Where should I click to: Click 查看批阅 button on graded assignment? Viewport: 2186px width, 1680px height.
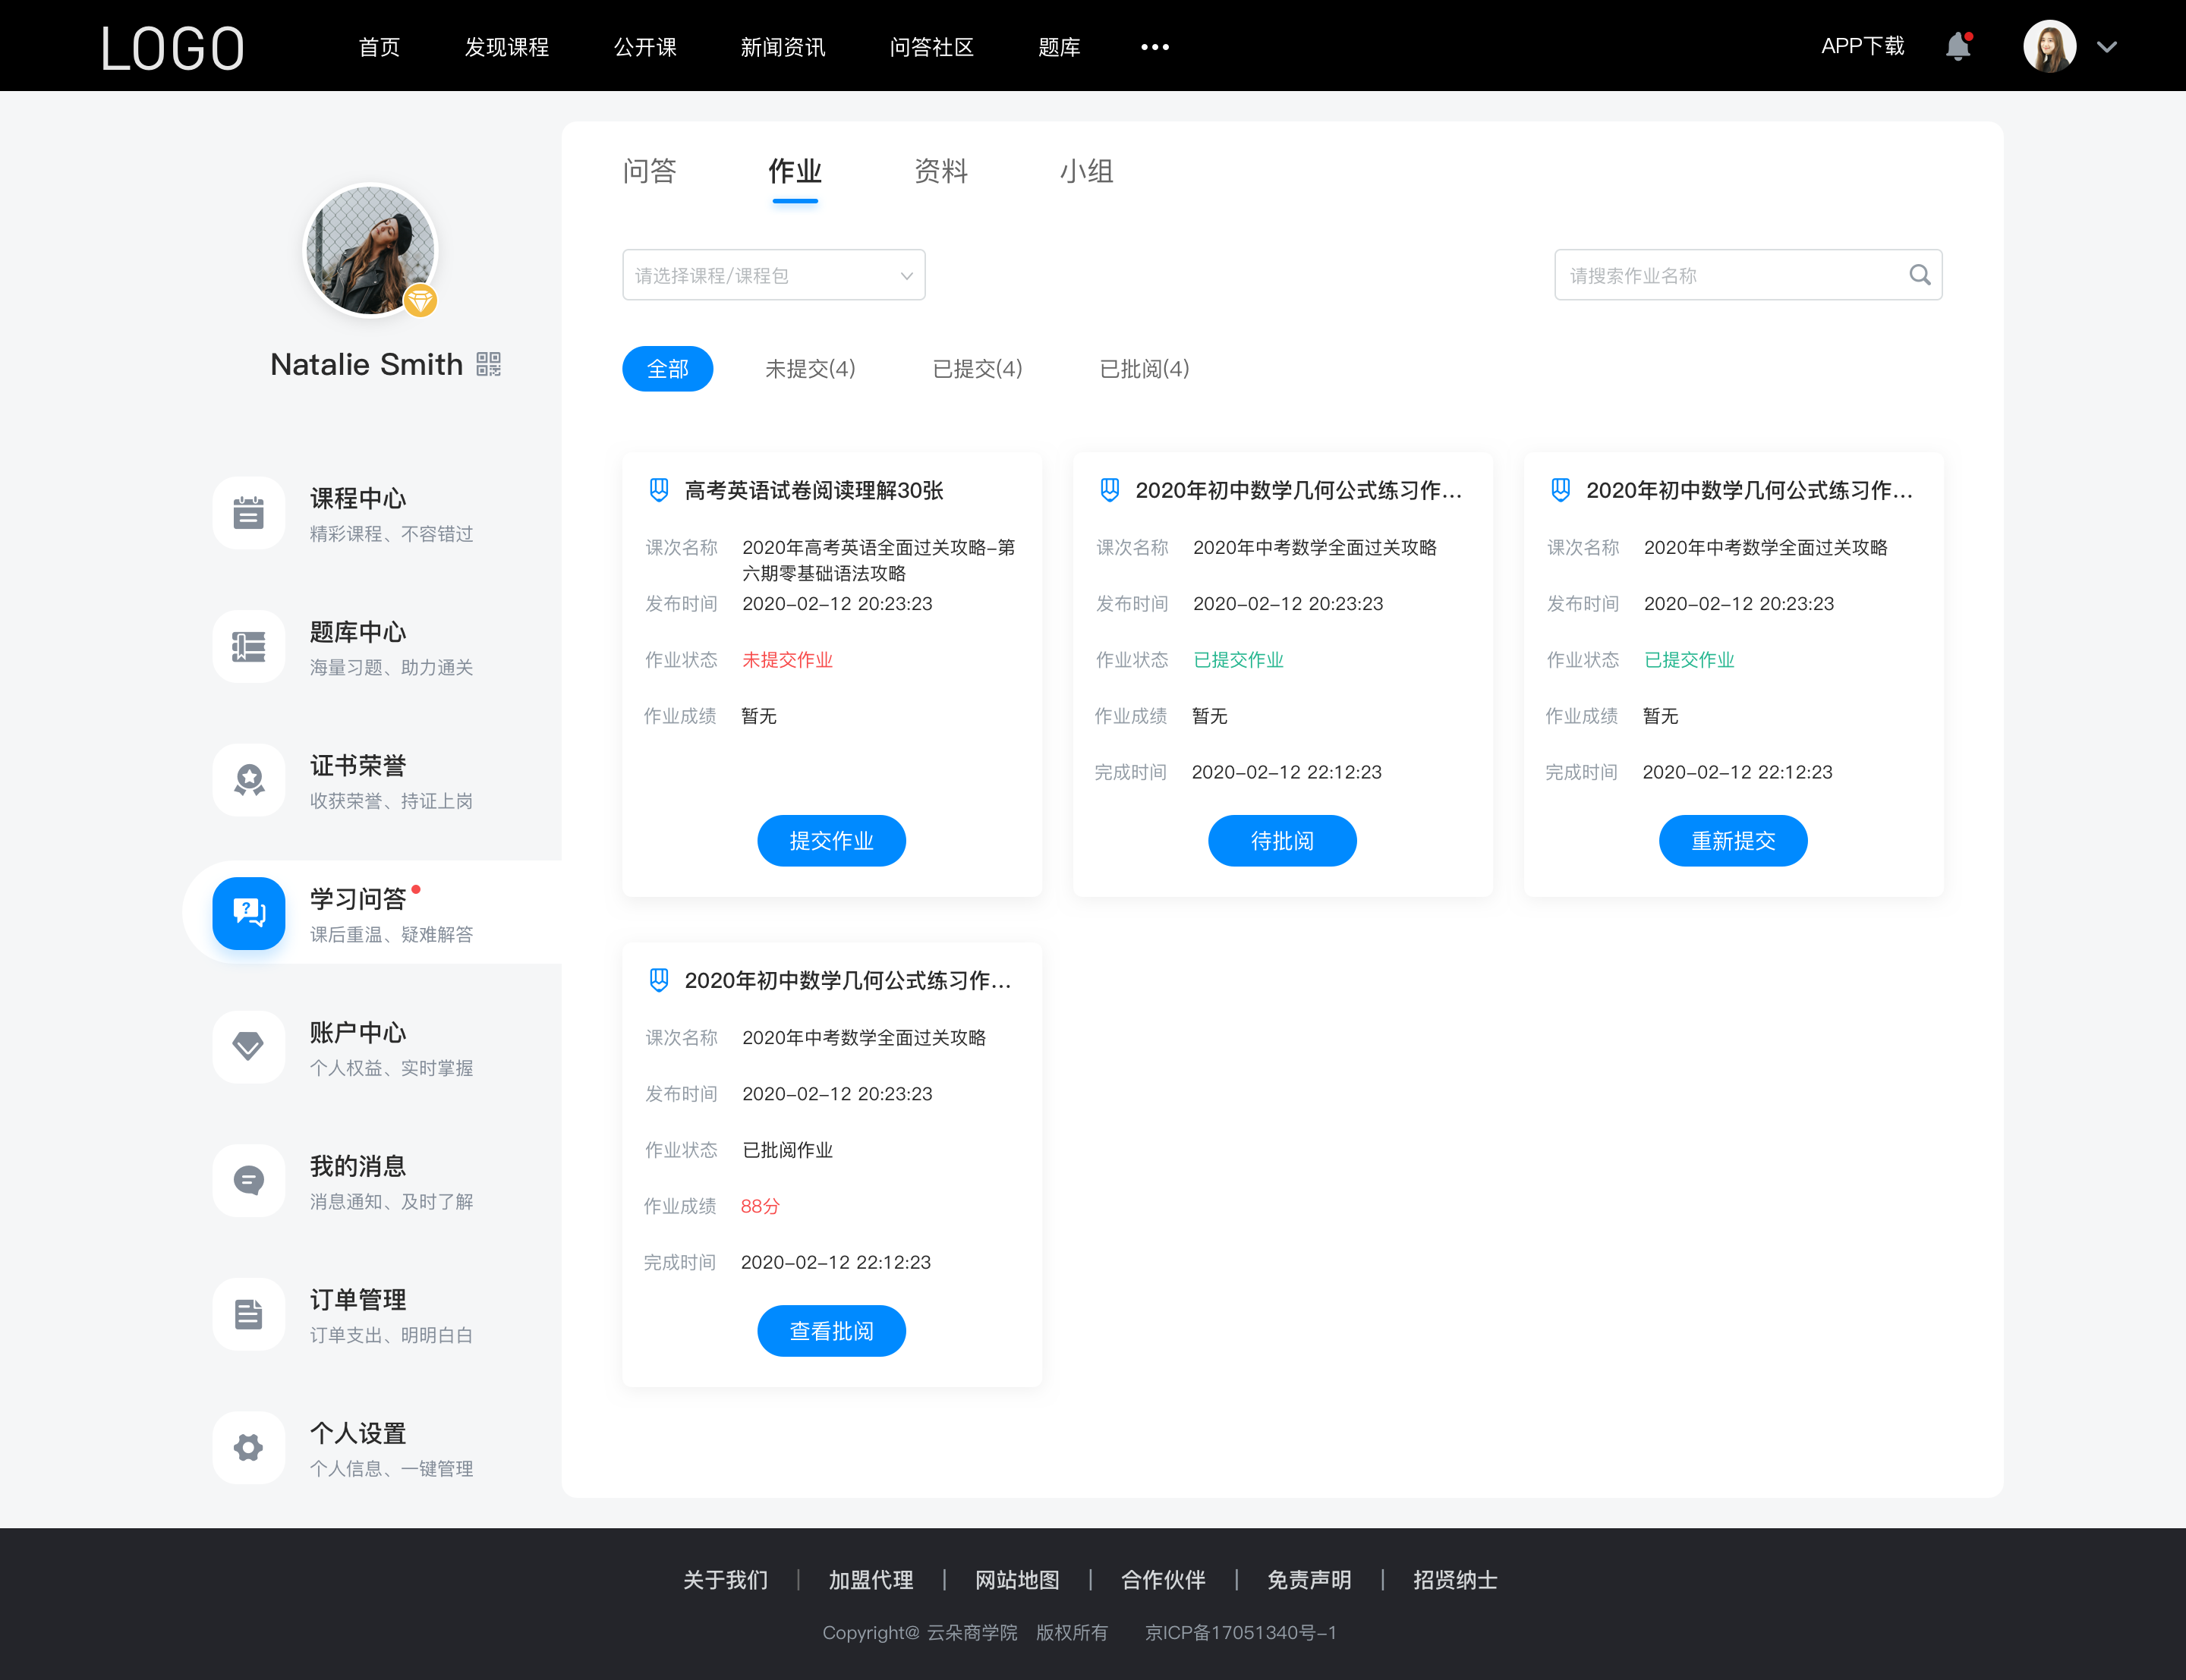click(831, 1331)
